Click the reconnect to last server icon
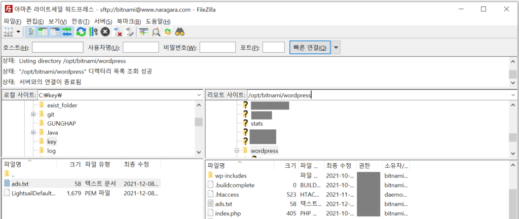The image size is (519, 219). click(129, 32)
